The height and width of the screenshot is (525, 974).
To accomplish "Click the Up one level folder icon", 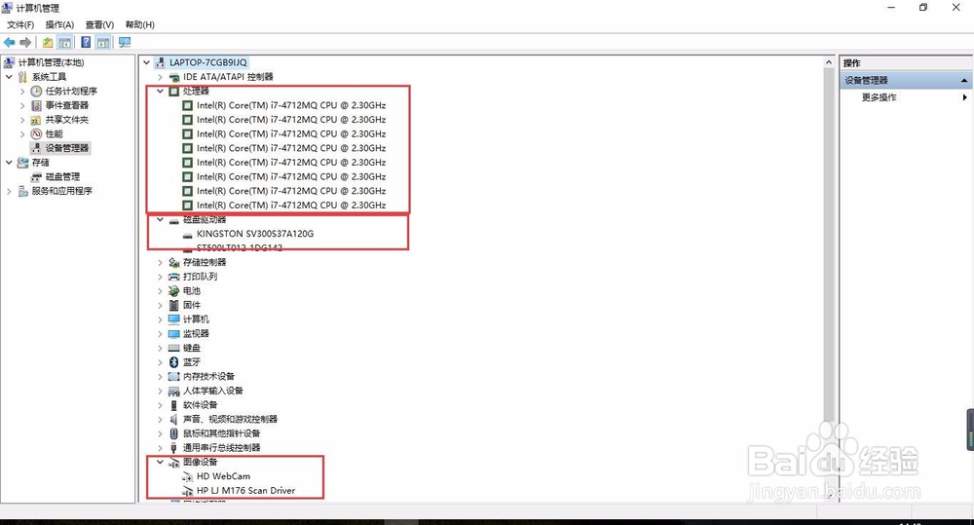I will [48, 42].
